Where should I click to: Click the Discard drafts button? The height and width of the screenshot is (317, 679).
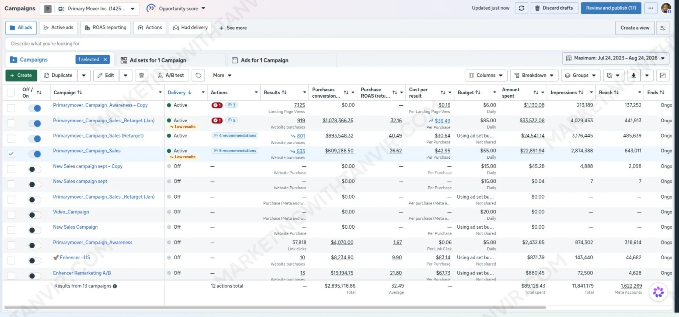554,8
